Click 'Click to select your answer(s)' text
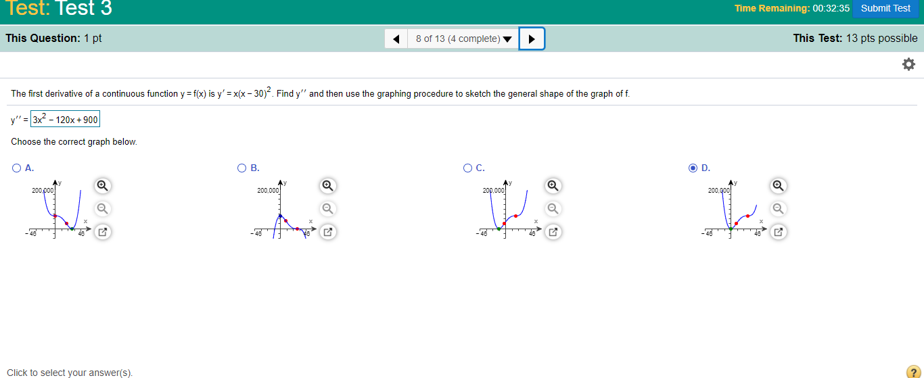Screen dimensions: 924x378 pos(70,373)
